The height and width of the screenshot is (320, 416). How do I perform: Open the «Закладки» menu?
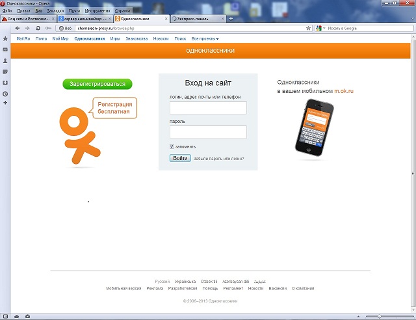[x=55, y=11]
